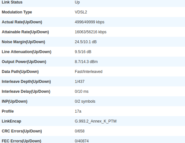The width and height of the screenshot is (185, 143).
Task: Select the 4996/49999 kbps value
Action: 90,22
